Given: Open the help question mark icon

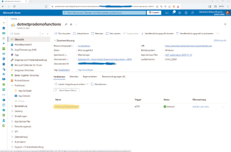Looking at the screenshot, I should coord(186,13).
